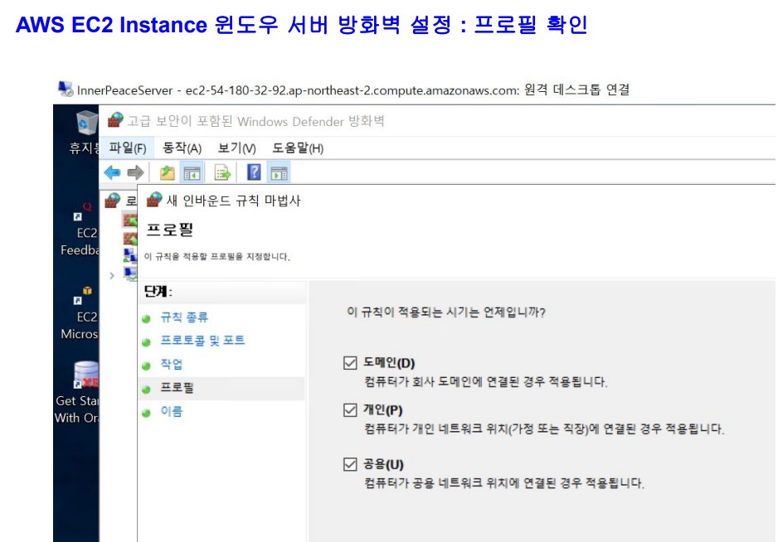Open the 보기(V) menu
Image resolution: width=778 pixels, height=542 pixels.
[x=236, y=148]
